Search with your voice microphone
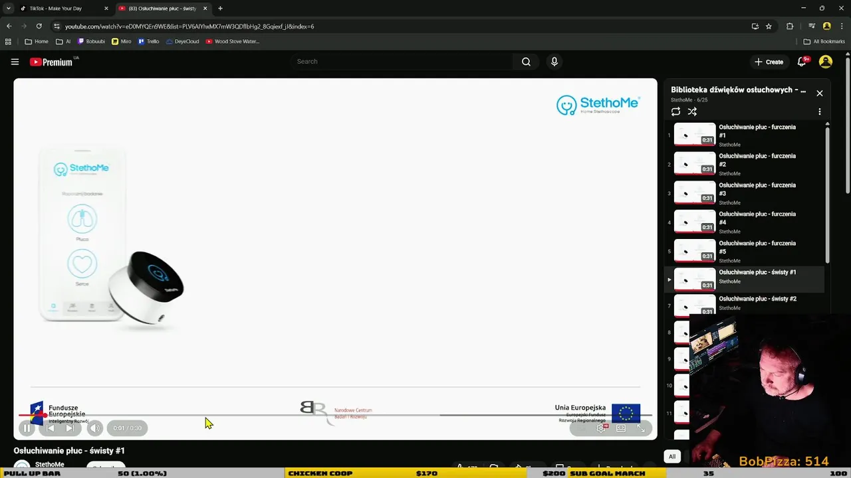The image size is (851, 478). 554,62
